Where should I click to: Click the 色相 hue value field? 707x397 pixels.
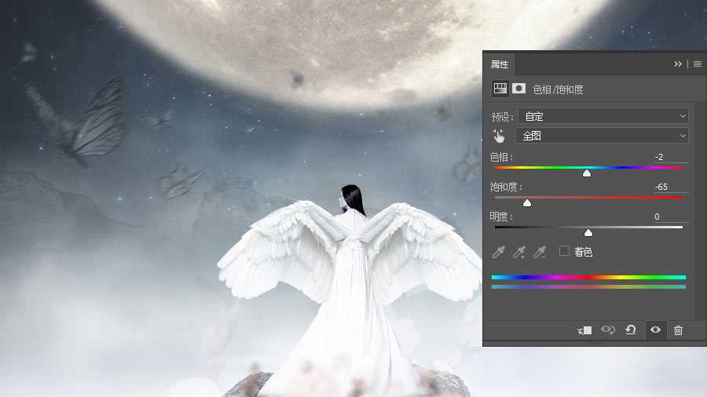670,157
